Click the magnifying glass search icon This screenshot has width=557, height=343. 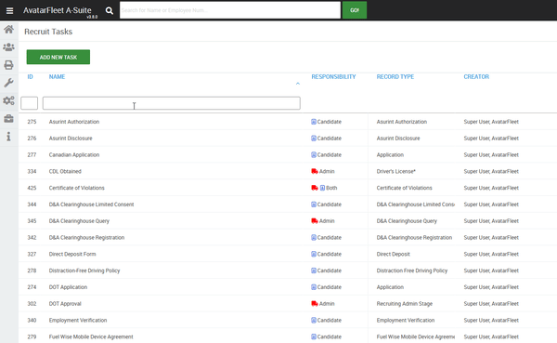click(110, 10)
